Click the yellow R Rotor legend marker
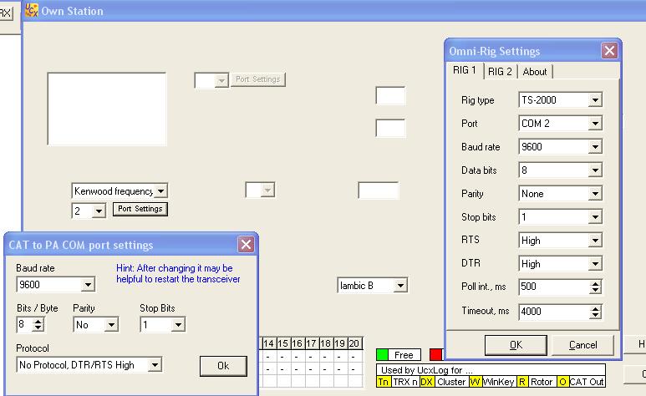646x396 pixels. (x=522, y=382)
